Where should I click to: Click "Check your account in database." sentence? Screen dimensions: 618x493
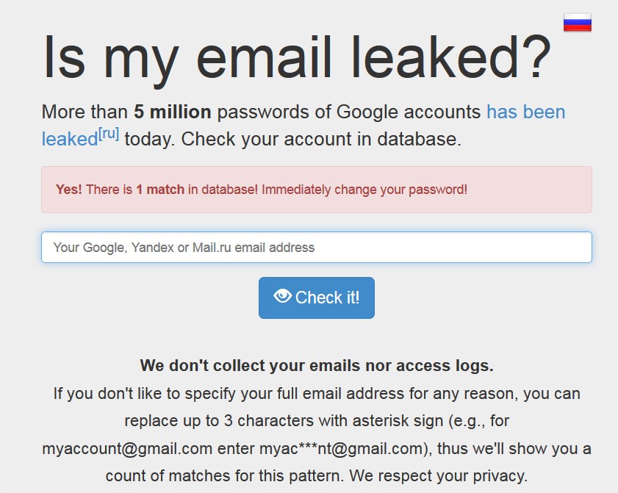(x=321, y=139)
